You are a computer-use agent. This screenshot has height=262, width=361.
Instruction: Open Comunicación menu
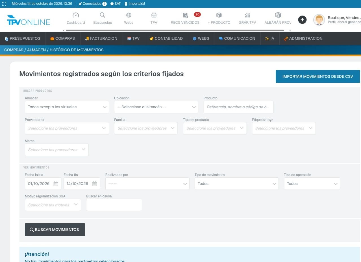tap(237, 38)
